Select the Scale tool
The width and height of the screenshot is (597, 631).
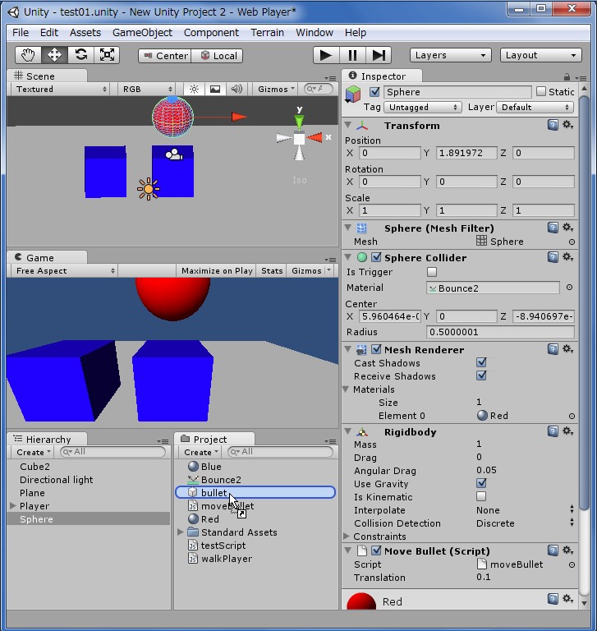point(107,55)
